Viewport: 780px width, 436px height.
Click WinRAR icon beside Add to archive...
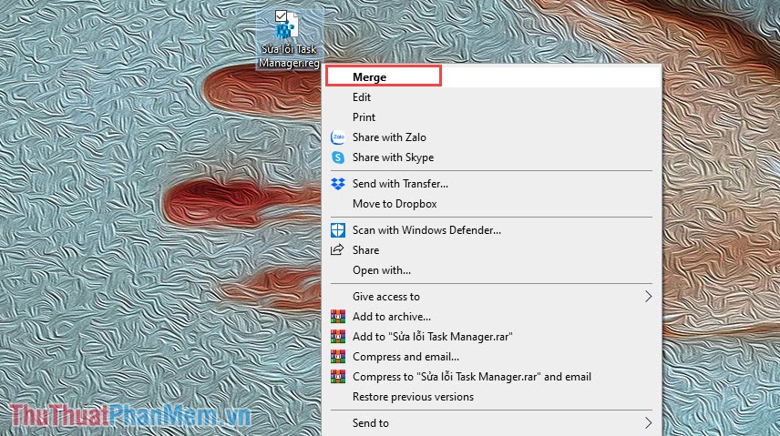tap(338, 317)
